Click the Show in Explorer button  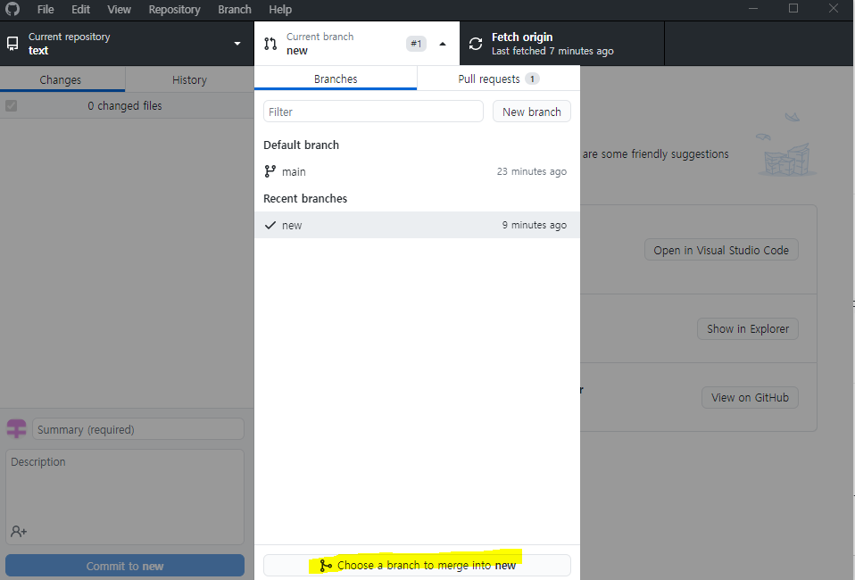click(748, 328)
